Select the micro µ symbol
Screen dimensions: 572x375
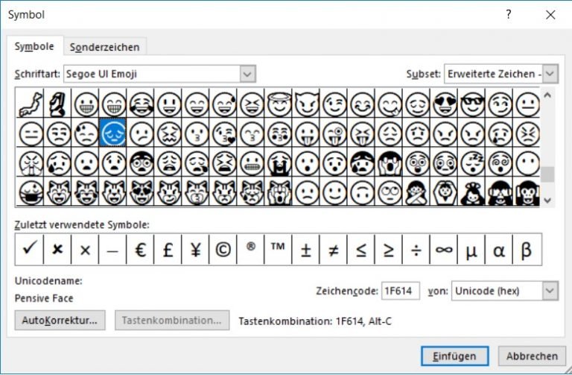click(471, 250)
